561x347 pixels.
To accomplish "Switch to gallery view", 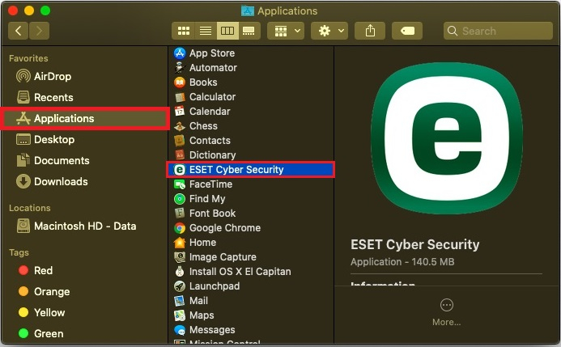I will click(x=249, y=31).
